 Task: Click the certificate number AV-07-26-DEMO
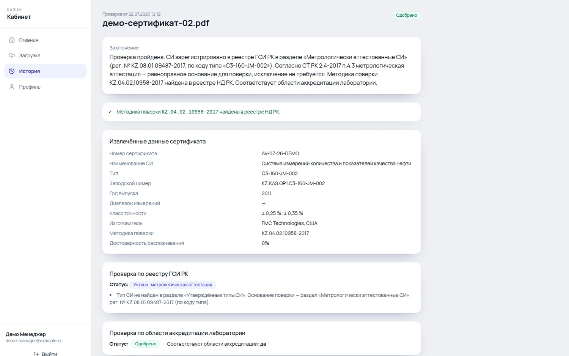pyautogui.click(x=280, y=154)
